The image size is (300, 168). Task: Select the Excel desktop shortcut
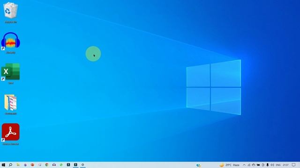coord(10,74)
